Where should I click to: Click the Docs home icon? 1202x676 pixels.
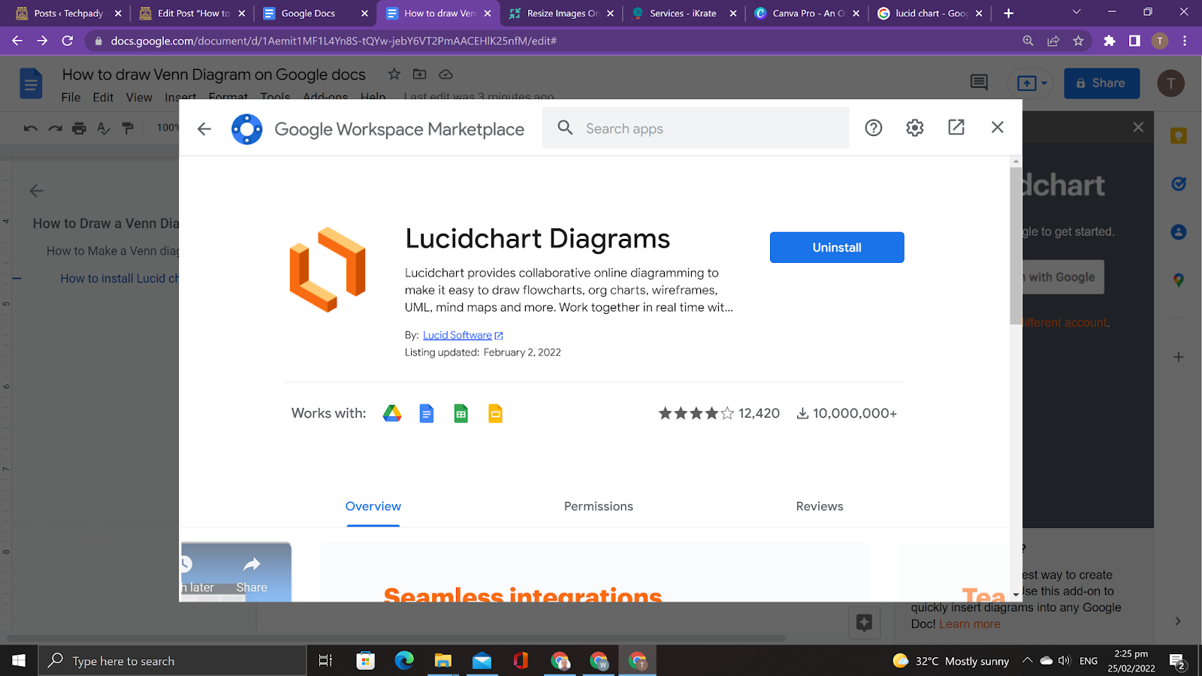[x=31, y=83]
